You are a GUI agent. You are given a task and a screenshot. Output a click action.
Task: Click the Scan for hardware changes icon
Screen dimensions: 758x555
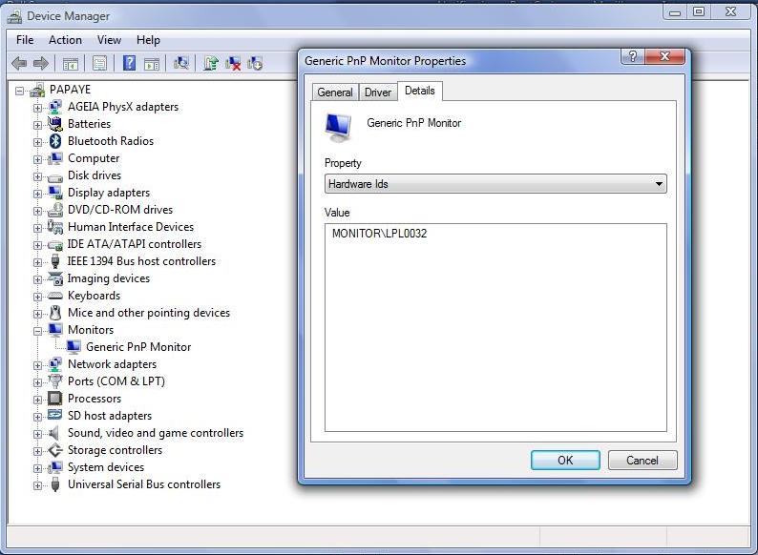180,63
